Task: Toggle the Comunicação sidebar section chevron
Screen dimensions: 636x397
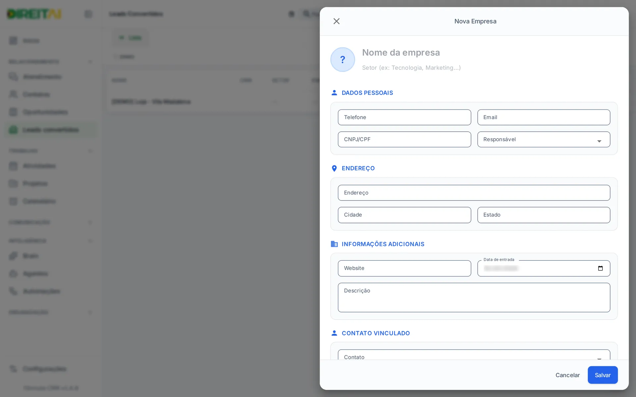Action: (x=90, y=222)
